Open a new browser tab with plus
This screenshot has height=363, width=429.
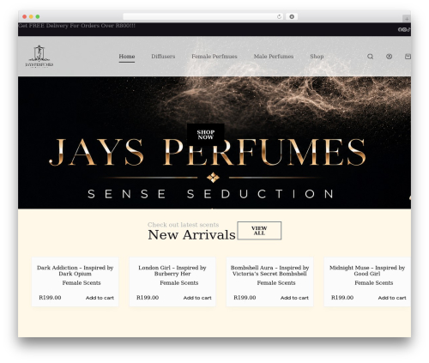(407, 19)
